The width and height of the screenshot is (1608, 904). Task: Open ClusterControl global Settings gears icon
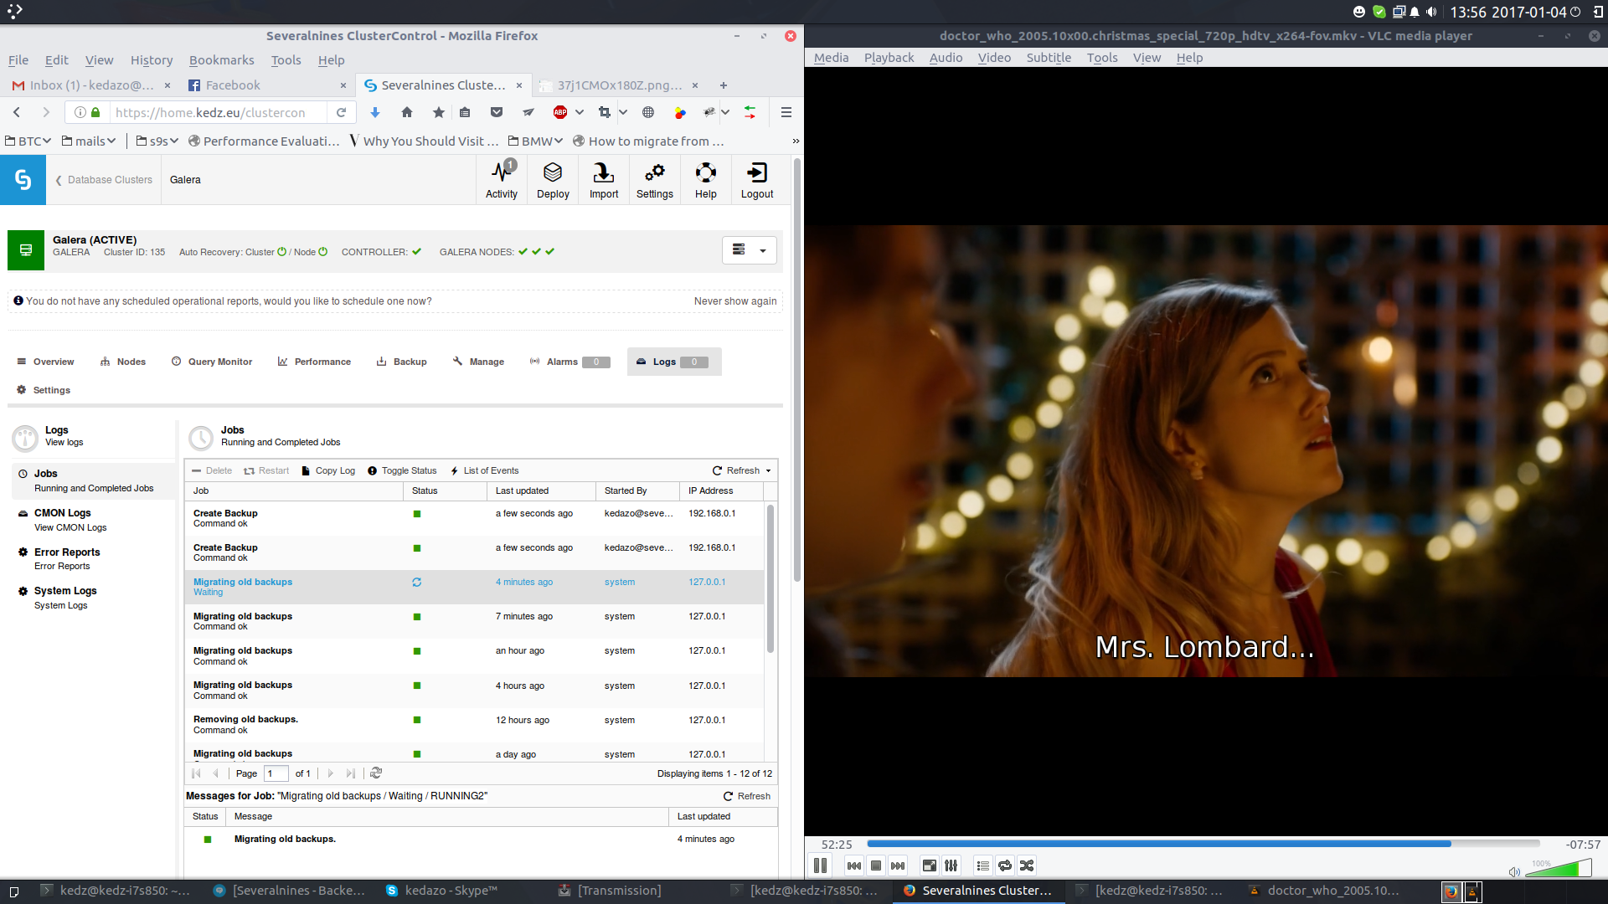[x=655, y=180]
